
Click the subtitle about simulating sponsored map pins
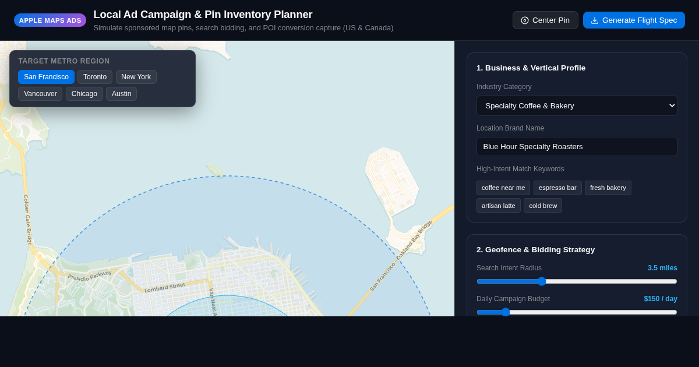tap(243, 28)
